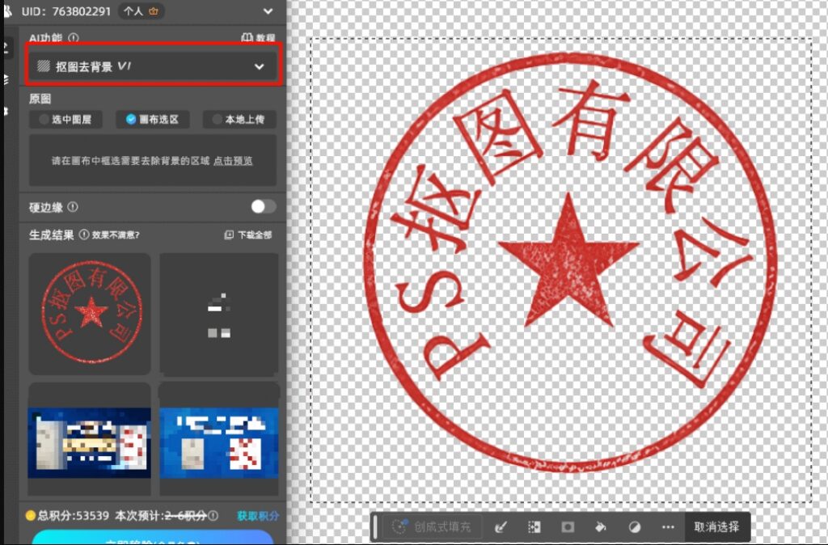Image resolution: width=828 pixels, height=545 pixels.
Task: Click the info icon beside 硬边缘
Action: click(x=71, y=207)
